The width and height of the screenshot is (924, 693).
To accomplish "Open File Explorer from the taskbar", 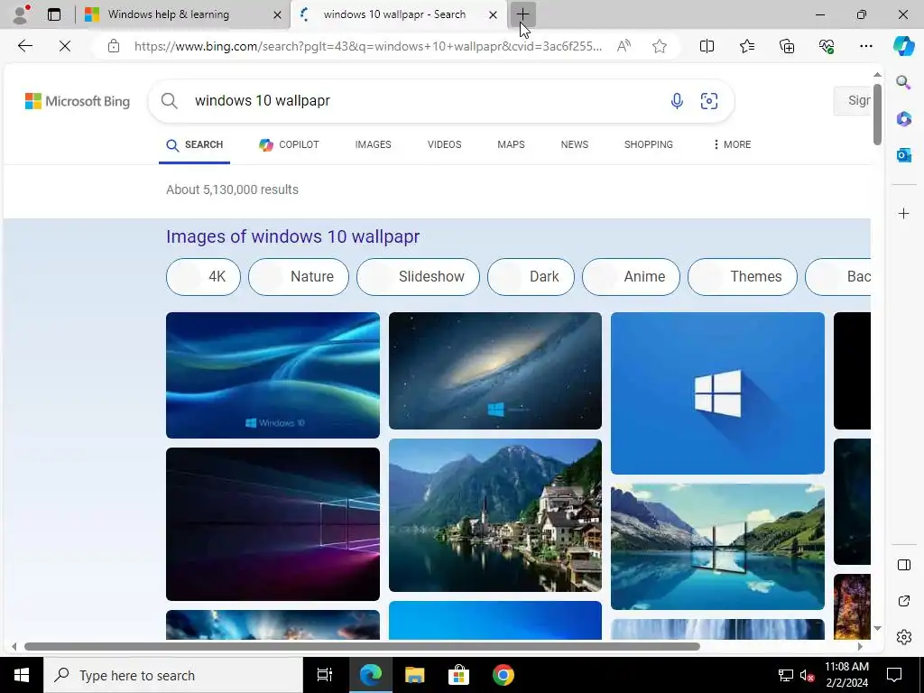I will click(x=414, y=675).
